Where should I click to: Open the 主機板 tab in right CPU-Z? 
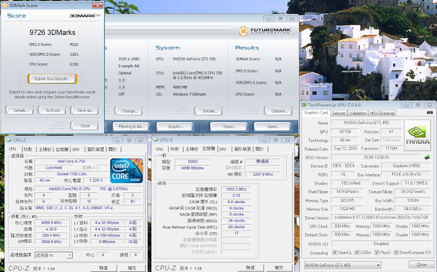[192, 149]
